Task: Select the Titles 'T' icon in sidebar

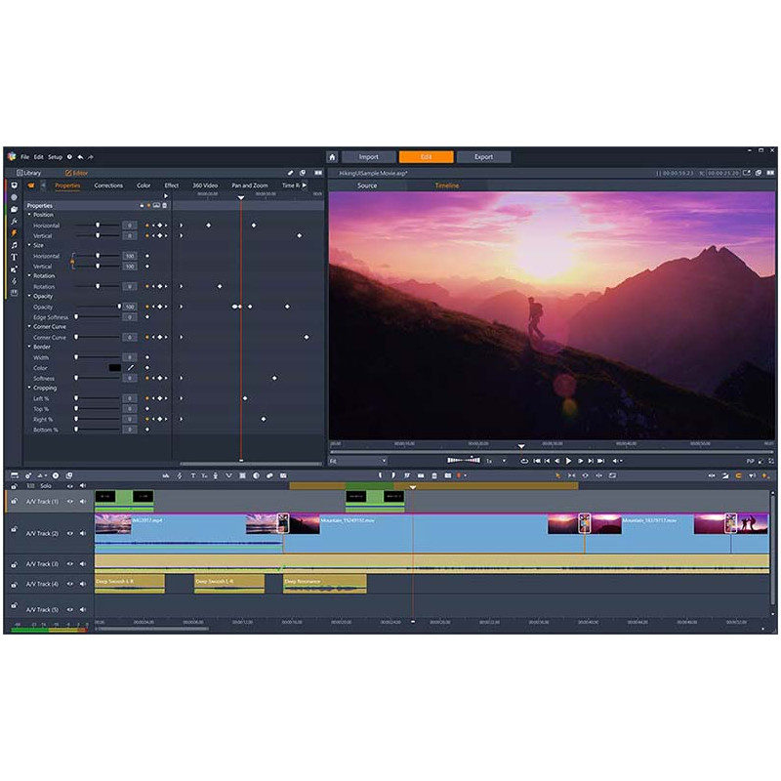Action: (x=14, y=257)
